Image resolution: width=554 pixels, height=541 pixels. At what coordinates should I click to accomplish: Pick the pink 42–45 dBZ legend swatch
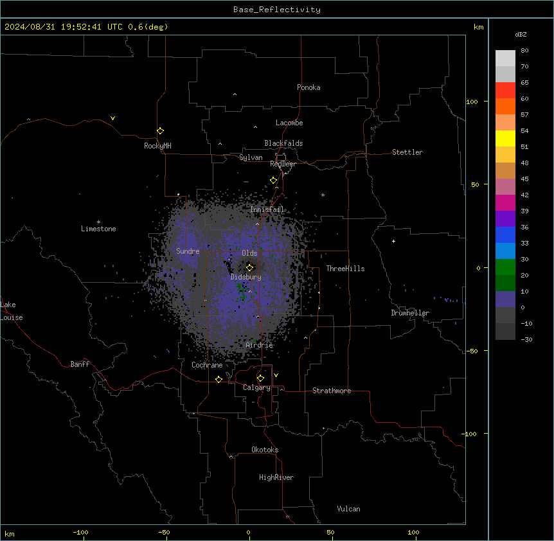[505, 187]
